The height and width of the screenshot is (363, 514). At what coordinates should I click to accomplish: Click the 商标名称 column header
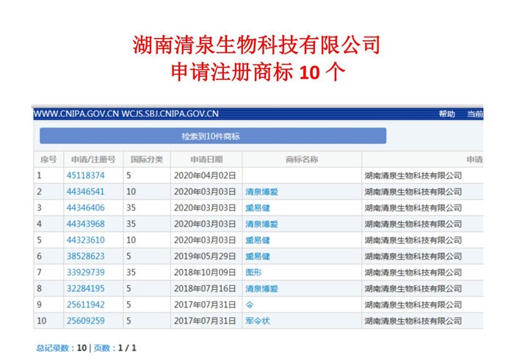(x=301, y=160)
